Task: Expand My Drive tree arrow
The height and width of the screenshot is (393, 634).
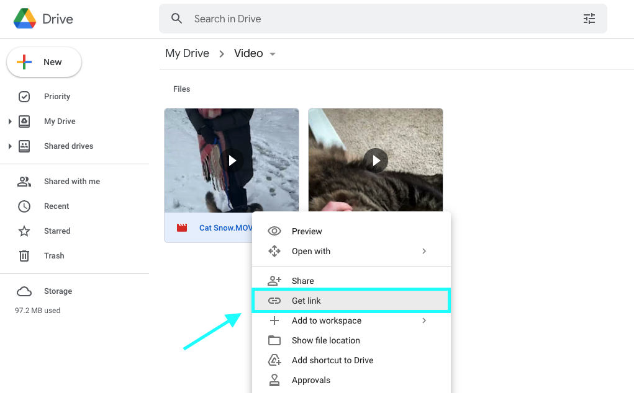Action: point(10,121)
